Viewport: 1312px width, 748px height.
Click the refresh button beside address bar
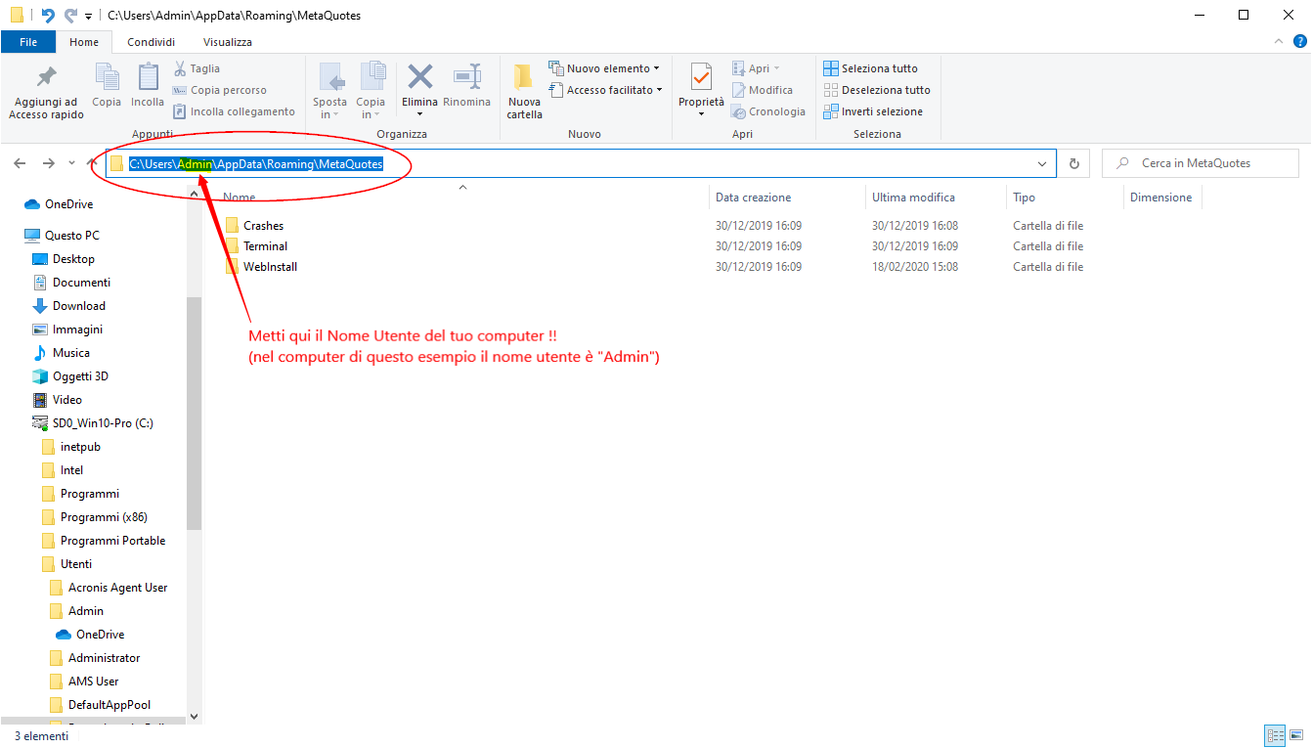[1074, 163]
